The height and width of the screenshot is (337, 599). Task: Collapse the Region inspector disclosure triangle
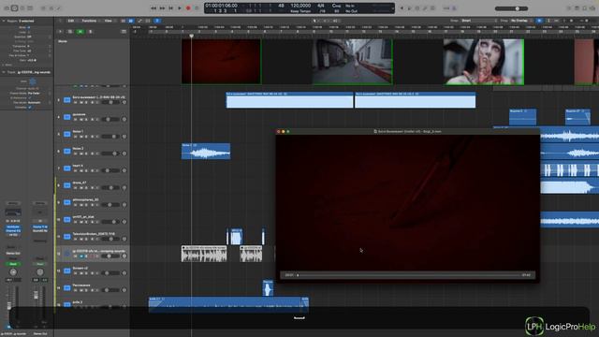click(4, 21)
